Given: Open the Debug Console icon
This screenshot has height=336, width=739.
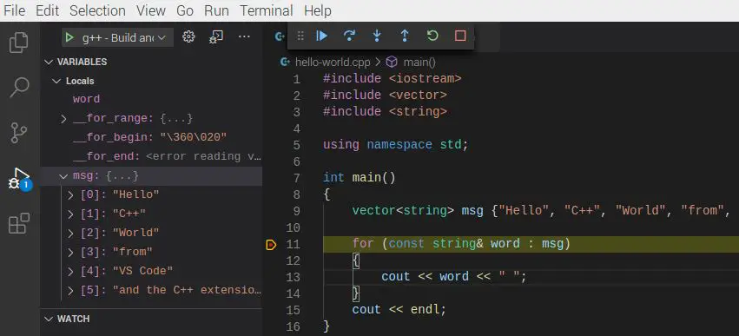Looking at the screenshot, I should pos(216,36).
